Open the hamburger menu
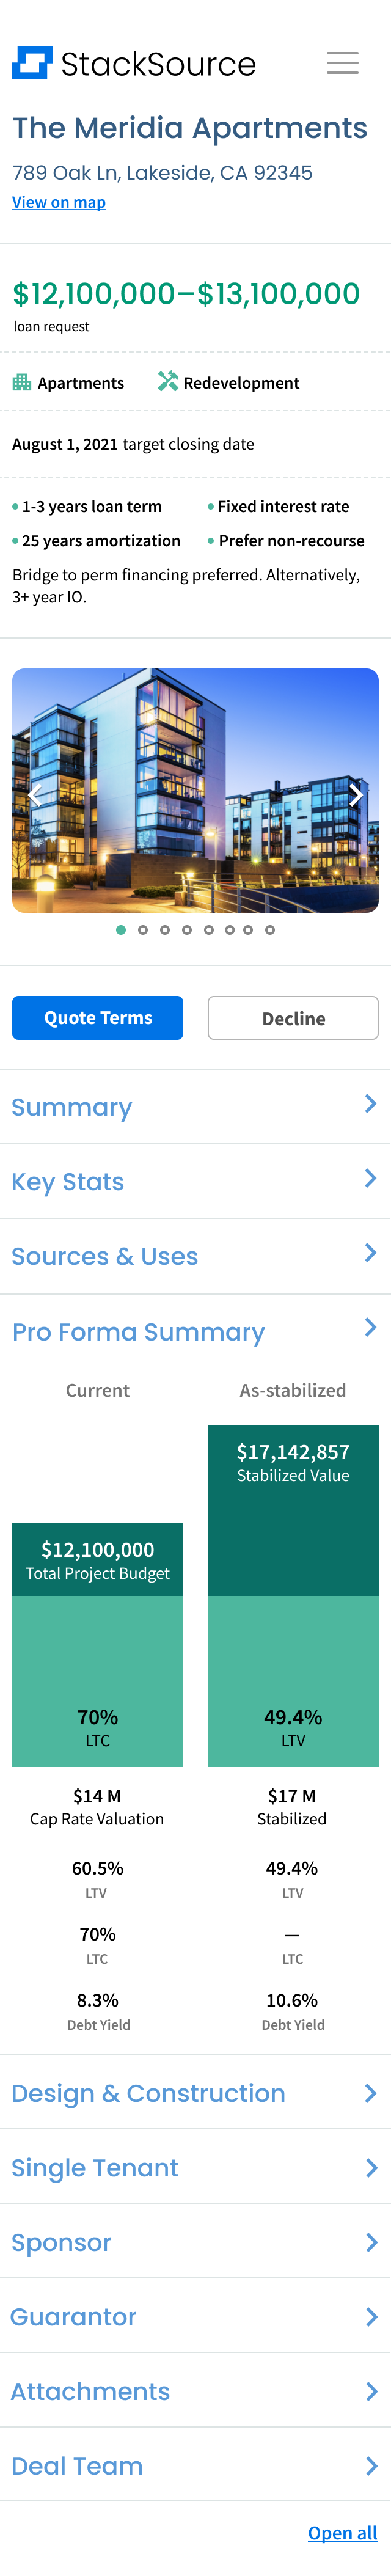 [342, 63]
